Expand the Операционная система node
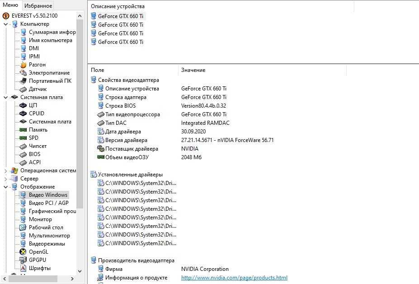The height and width of the screenshot is (284, 419). click(x=5, y=170)
